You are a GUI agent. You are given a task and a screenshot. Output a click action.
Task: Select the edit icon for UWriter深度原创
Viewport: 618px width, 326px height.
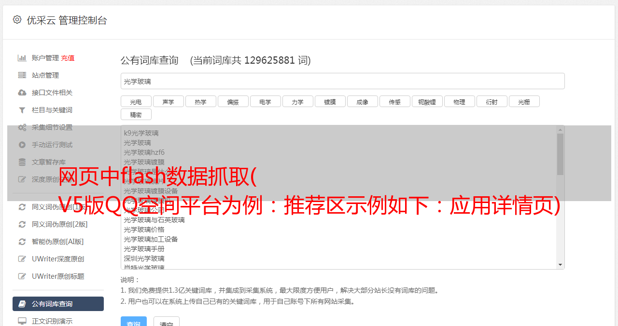[22, 259]
